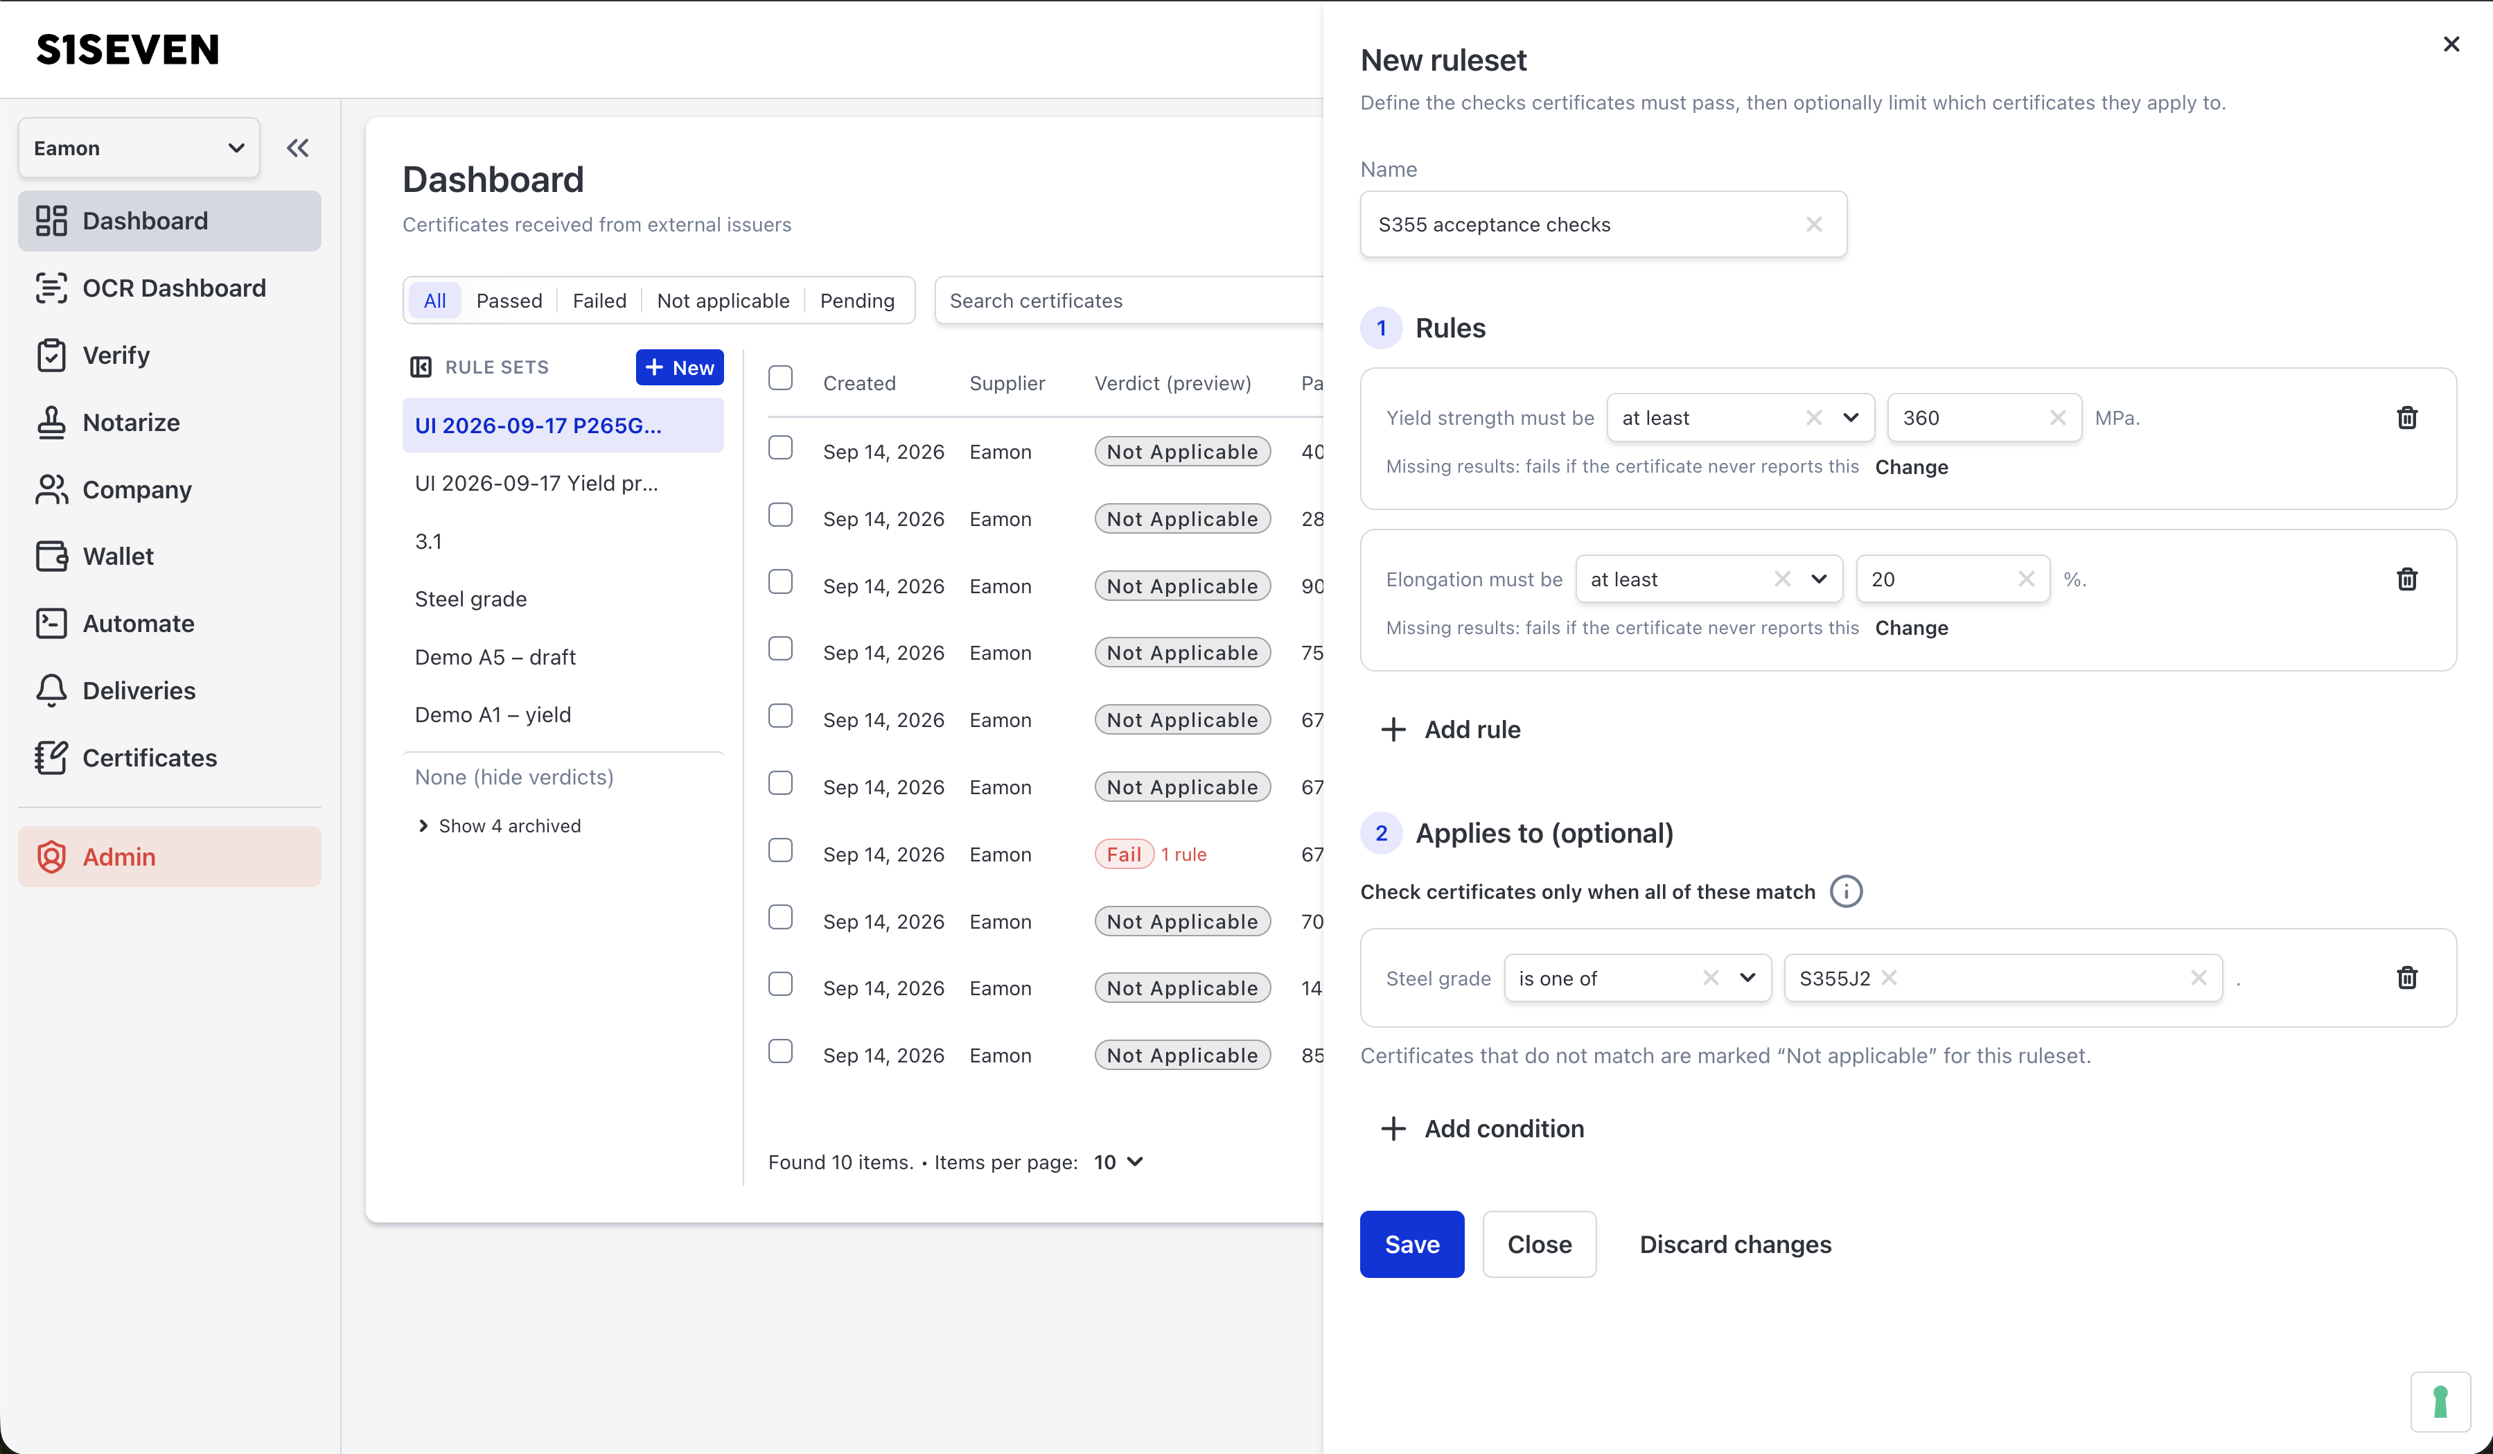This screenshot has height=1454, width=2493.
Task: Select the Dashboard row whose last column starts with 28
Action: [x=781, y=515]
